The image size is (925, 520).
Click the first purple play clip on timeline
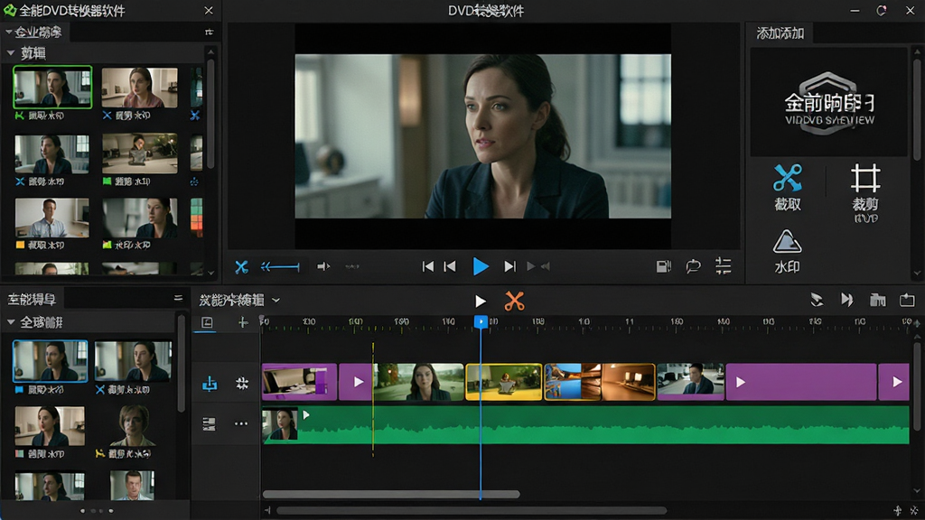(355, 382)
